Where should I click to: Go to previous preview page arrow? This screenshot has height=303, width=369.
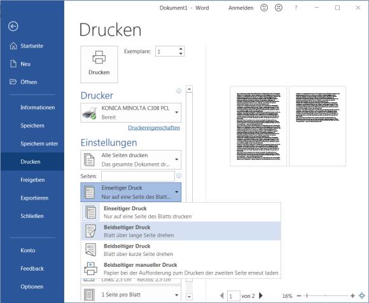click(x=221, y=295)
